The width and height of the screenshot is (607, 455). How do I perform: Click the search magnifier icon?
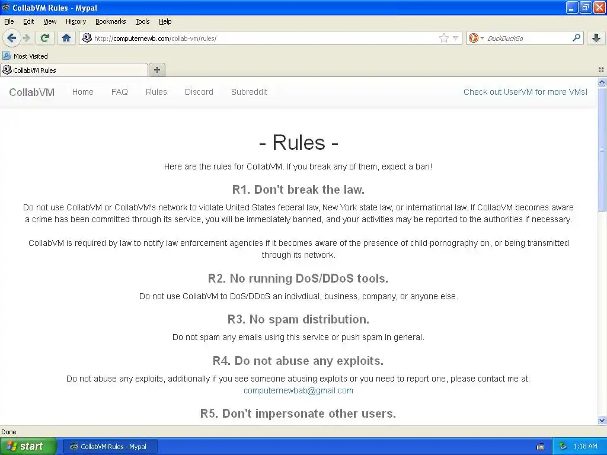pos(576,38)
